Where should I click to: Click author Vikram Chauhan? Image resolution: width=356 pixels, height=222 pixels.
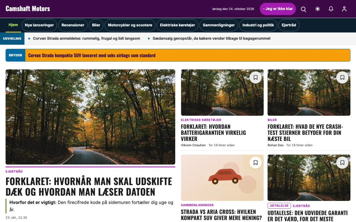point(193,145)
